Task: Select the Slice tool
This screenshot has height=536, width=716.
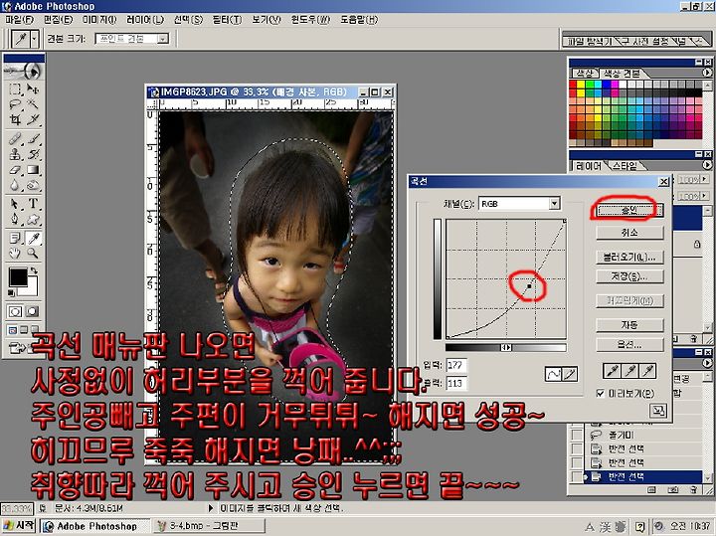Action: [33, 119]
